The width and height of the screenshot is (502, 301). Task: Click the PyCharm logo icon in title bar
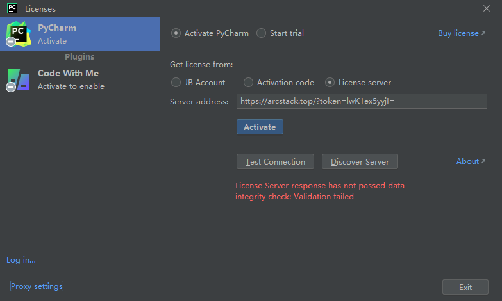pyautogui.click(x=12, y=8)
